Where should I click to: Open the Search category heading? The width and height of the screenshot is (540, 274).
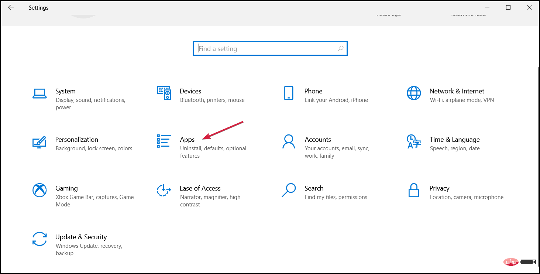314,188
